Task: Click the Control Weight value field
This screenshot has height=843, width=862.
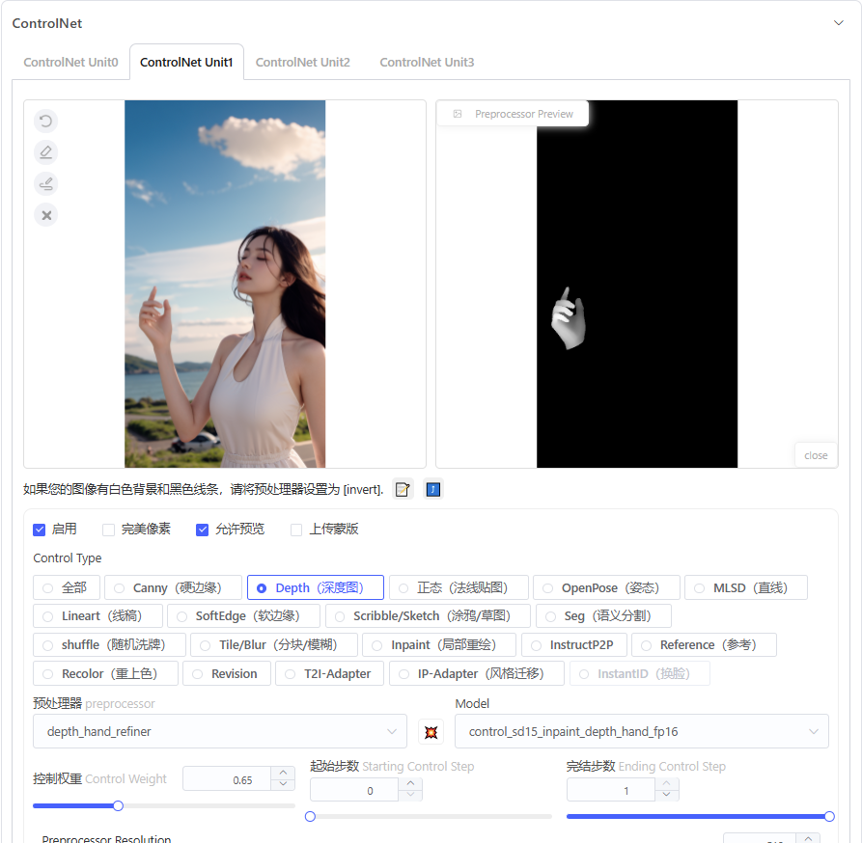Action: pos(227,780)
